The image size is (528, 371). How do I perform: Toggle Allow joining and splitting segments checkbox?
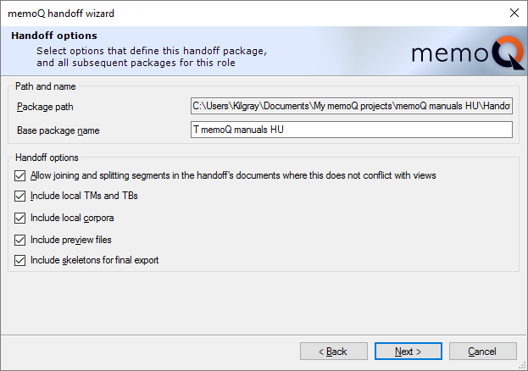[20, 175]
